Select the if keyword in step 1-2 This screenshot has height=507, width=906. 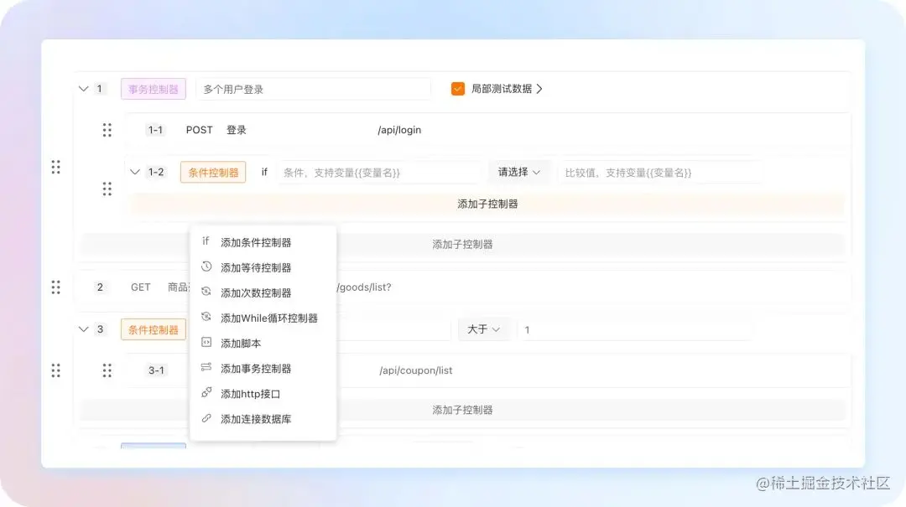click(x=264, y=172)
